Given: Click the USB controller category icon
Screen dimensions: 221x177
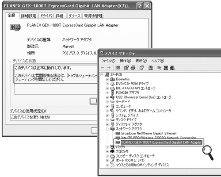Looking at the screenshot, I should [112, 97].
